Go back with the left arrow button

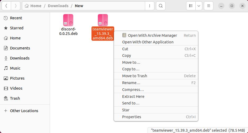[x=6, y=6]
